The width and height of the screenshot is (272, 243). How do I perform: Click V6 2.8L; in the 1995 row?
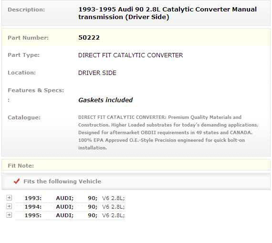pos(113,215)
